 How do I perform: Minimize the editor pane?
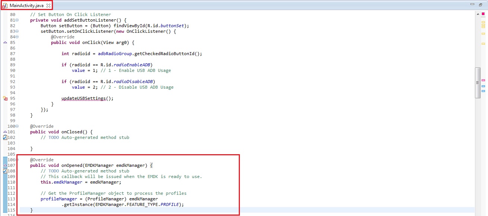[x=472, y=5]
